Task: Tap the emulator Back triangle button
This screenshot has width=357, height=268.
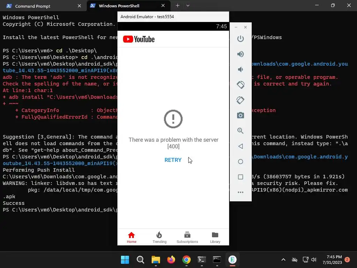Action: tap(241, 146)
